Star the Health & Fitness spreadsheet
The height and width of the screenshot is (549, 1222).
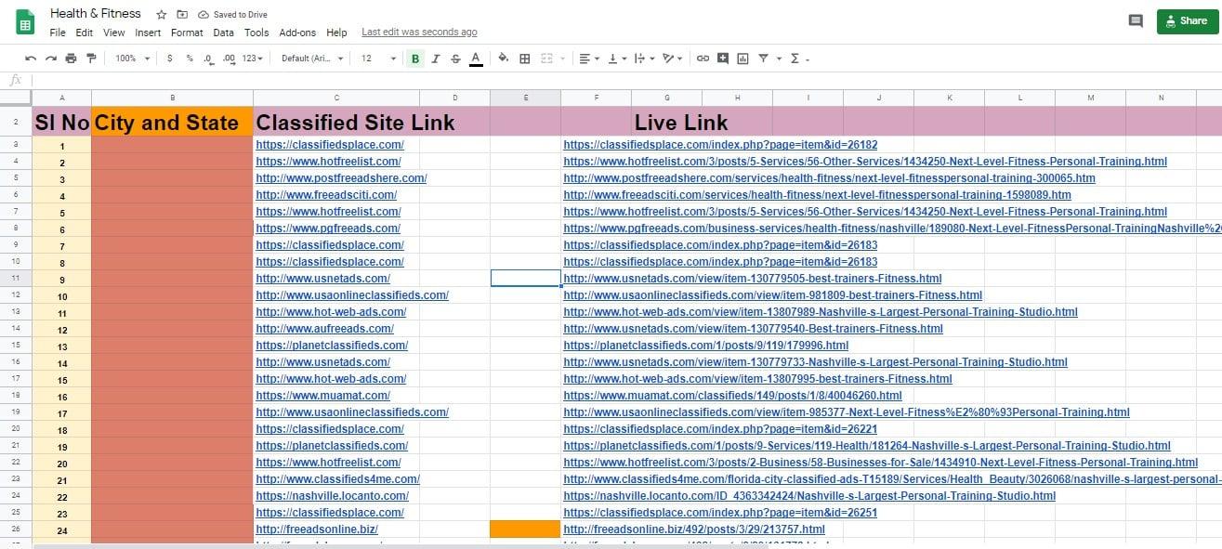pyautogui.click(x=159, y=14)
